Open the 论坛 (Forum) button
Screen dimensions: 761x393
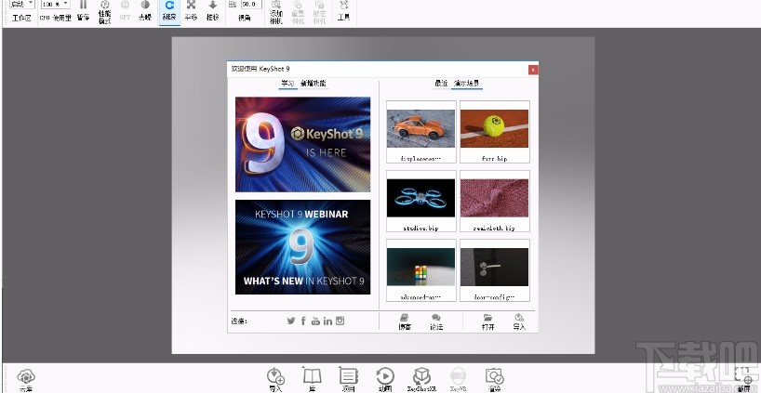tap(436, 322)
